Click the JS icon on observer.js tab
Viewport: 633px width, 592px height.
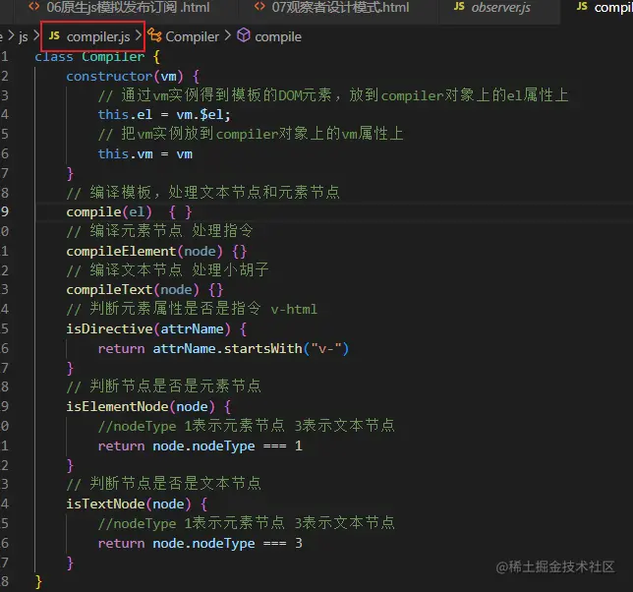pyautogui.click(x=459, y=7)
